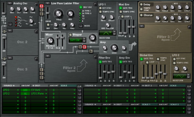Click the Osc 3 SYNC arrow button
Viewport: 194px width, 117px height.
click(4, 59)
